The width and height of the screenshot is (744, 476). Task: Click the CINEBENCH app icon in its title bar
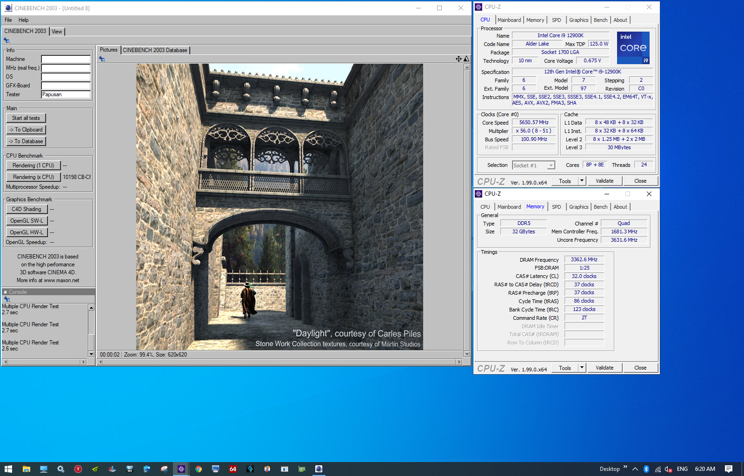click(8, 8)
